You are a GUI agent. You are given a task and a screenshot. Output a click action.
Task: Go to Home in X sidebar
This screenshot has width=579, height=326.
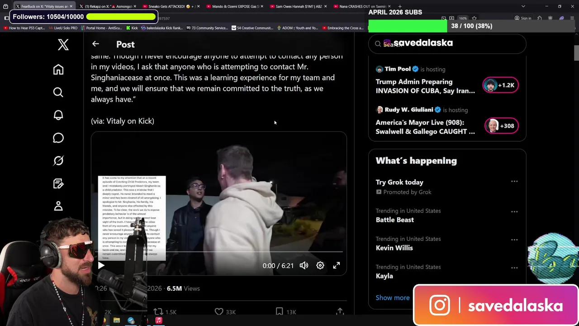pos(58,69)
